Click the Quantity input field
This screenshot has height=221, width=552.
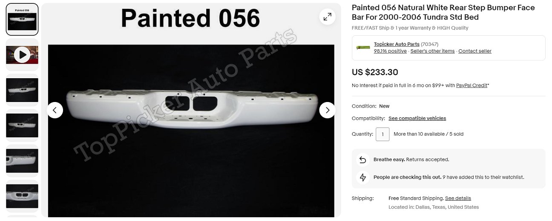tap(382, 134)
